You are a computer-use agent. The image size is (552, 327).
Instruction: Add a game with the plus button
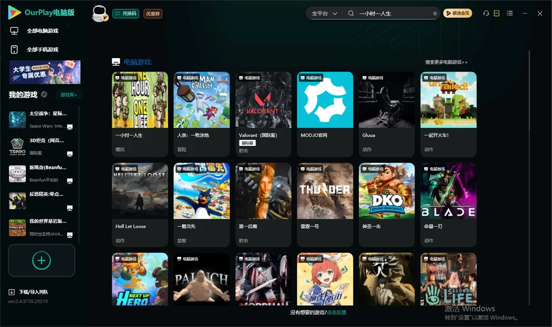(x=41, y=260)
